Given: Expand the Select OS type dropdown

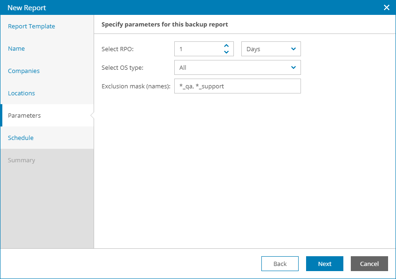Looking at the screenshot, I should pyautogui.click(x=237, y=67).
